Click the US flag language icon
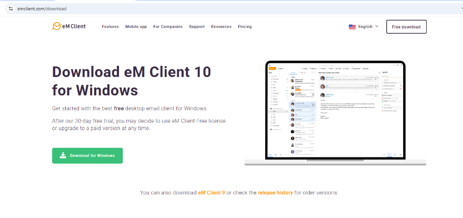 click(352, 26)
